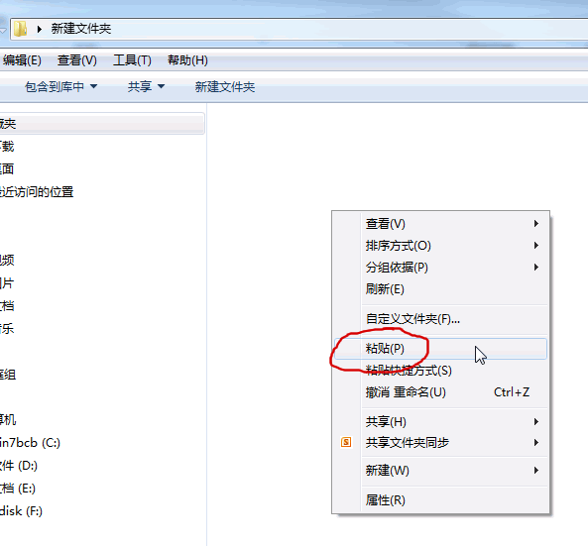Open the 包含到库中 dropdown
Screen dimensions: 588x546
coord(60,87)
